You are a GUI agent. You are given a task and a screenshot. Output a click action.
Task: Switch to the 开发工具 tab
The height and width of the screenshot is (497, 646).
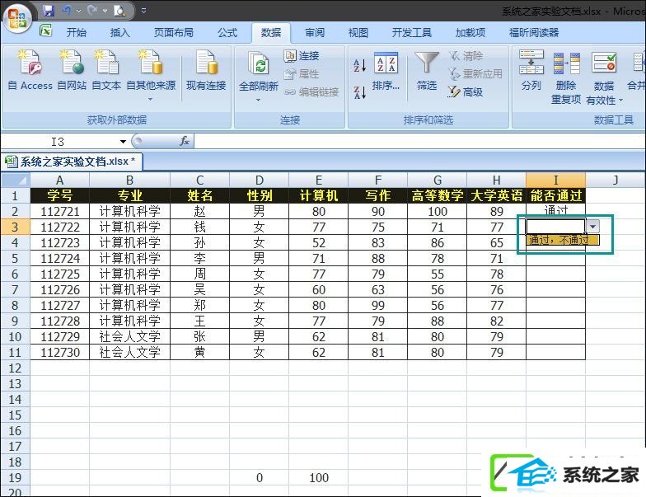(x=412, y=33)
